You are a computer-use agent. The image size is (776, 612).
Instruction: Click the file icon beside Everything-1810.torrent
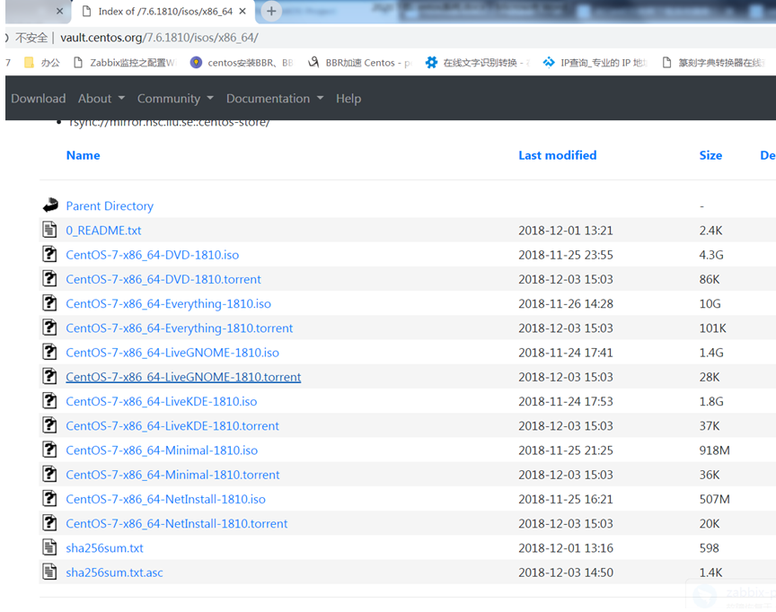click(x=49, y=328)
